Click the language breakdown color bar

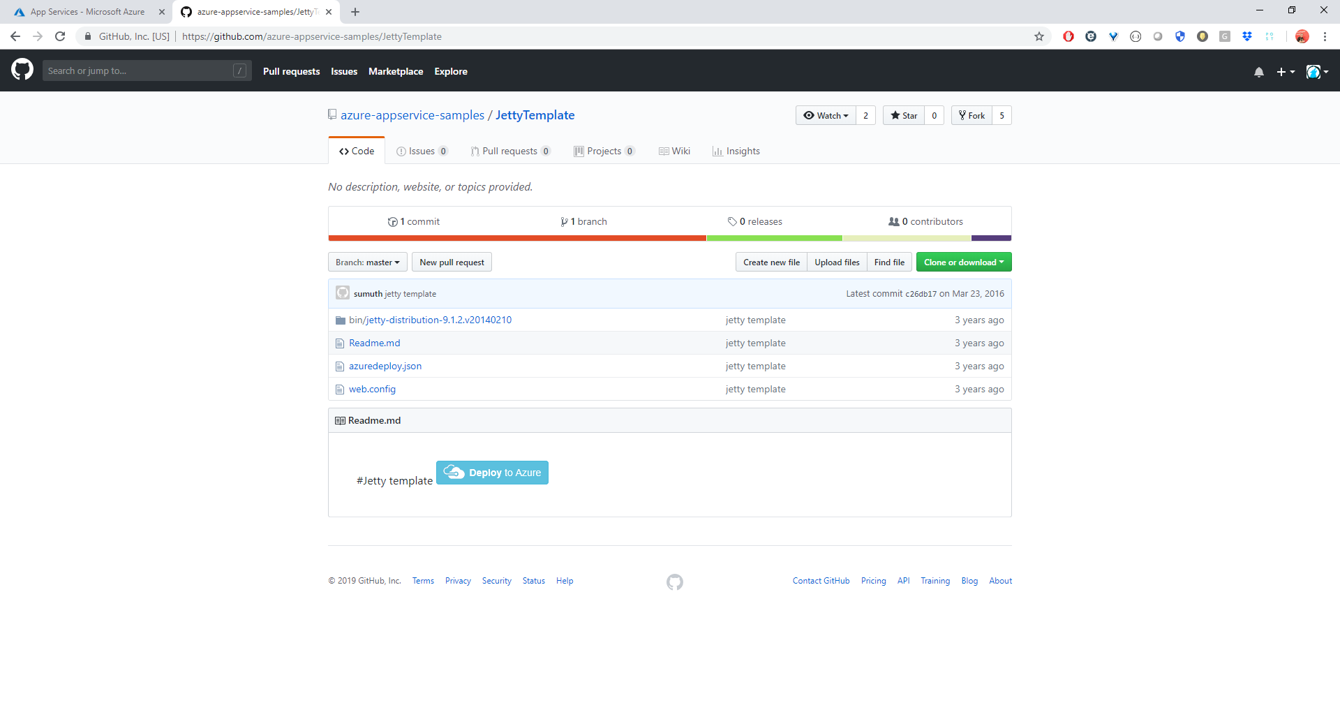click(x=670, y=238)
